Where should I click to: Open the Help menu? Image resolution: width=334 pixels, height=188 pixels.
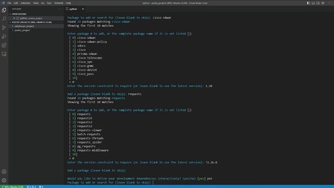(x=68, y=3)
